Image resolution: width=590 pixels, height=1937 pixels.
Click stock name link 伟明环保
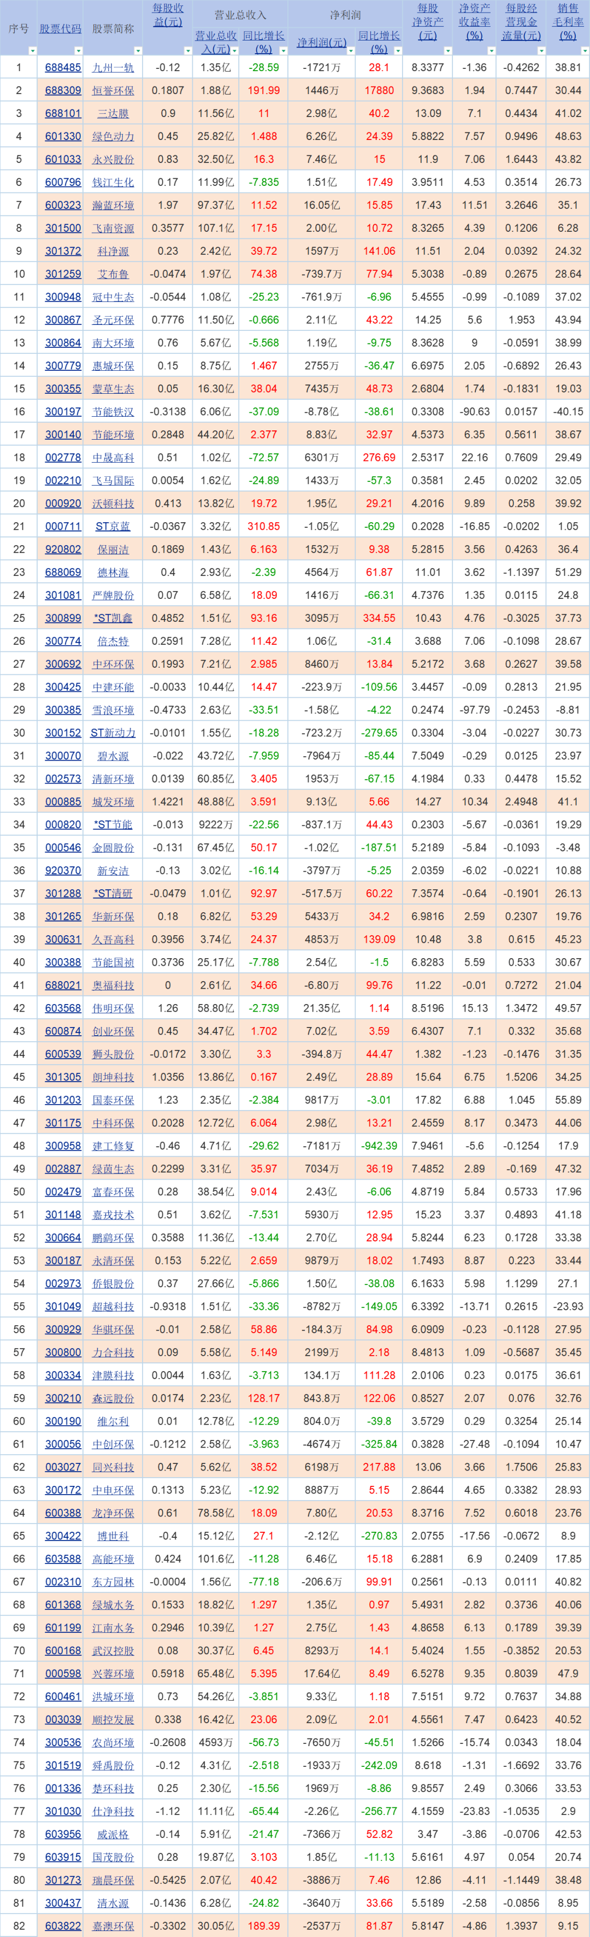114,1008
